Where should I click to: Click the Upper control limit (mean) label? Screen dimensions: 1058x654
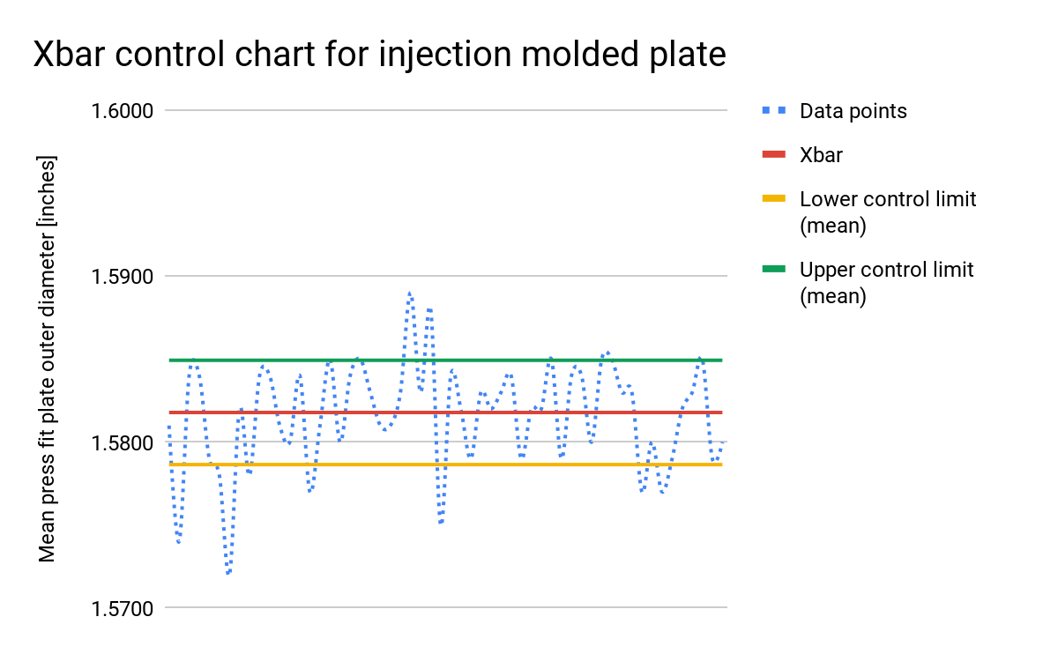(887, 282)
